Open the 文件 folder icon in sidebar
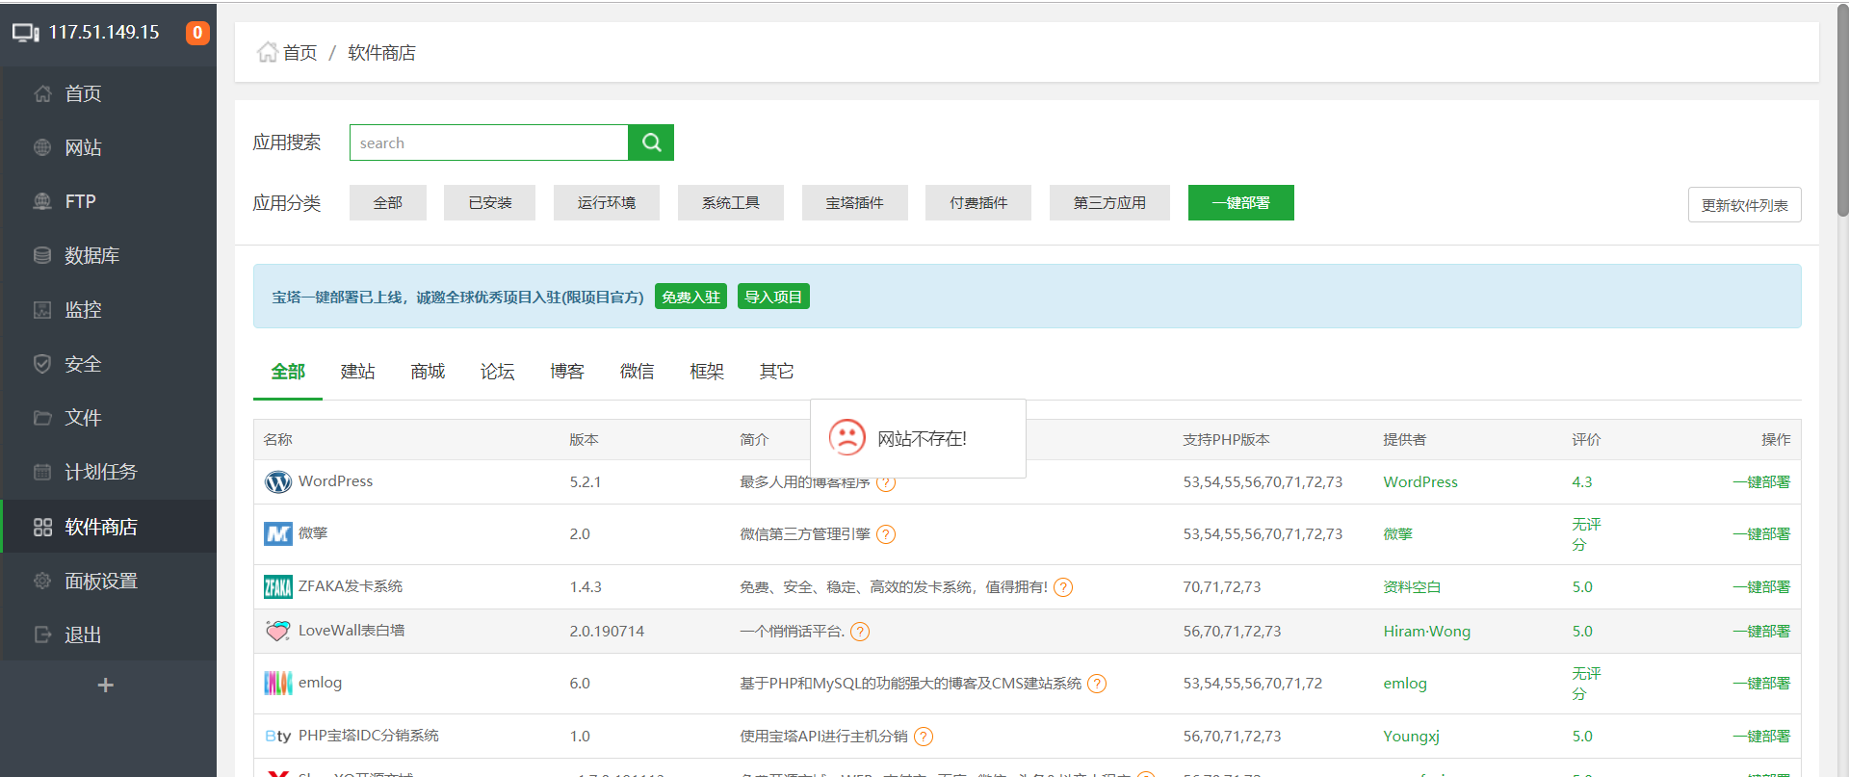The height and width of the screenshot is (777, 1849). pos(42,418)
